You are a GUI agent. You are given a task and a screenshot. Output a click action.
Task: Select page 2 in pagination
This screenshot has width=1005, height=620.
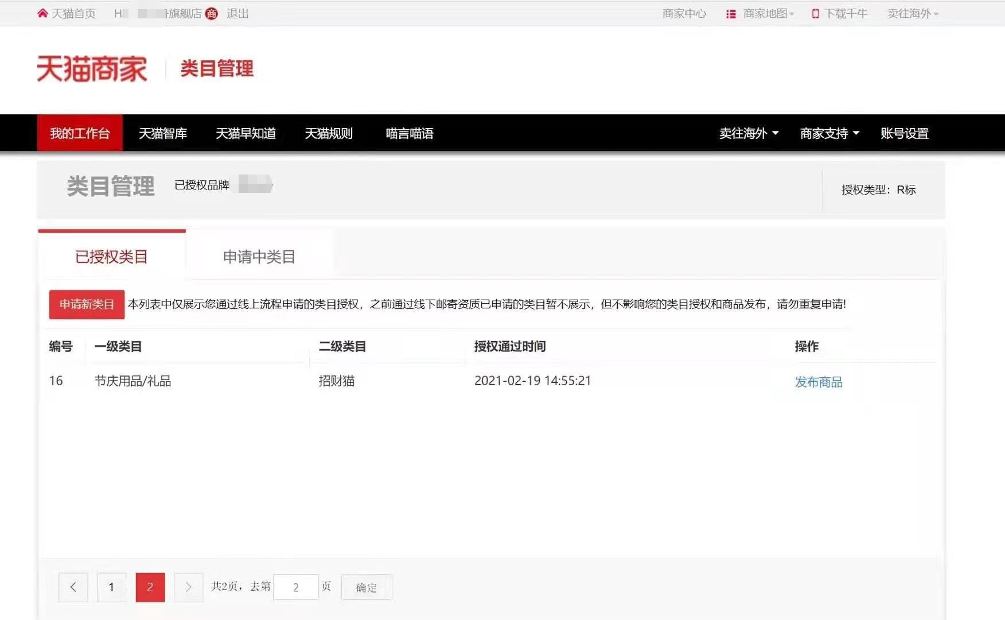pos(150,587)
